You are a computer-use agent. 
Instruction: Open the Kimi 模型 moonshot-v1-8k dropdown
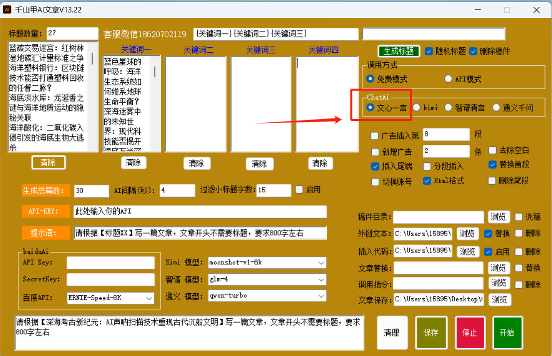pos(320,262)
